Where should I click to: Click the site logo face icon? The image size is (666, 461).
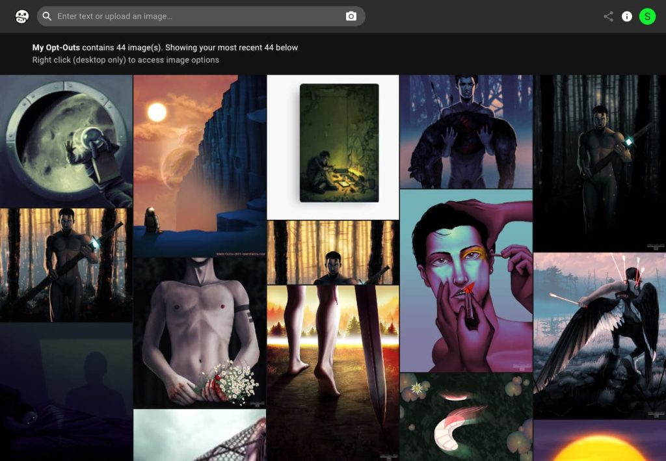[x=21, y=16]
